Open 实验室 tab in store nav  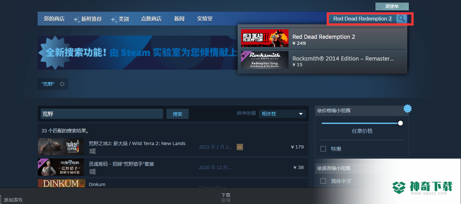coord(204,19)
